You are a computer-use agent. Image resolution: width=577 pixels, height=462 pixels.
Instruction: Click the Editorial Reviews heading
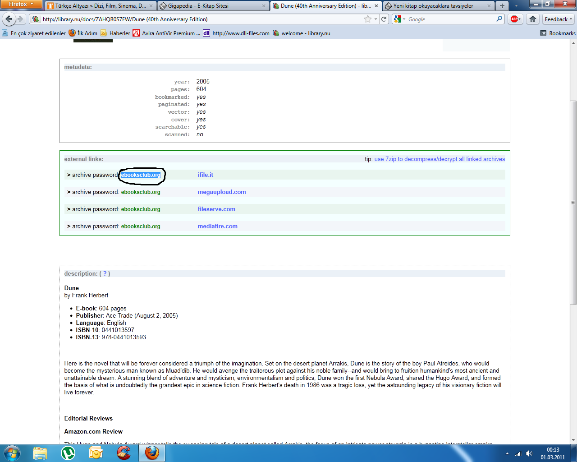click(x=88, y=418)
